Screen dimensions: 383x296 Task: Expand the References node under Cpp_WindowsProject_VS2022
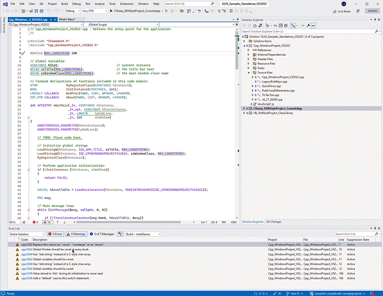point(249,50)
